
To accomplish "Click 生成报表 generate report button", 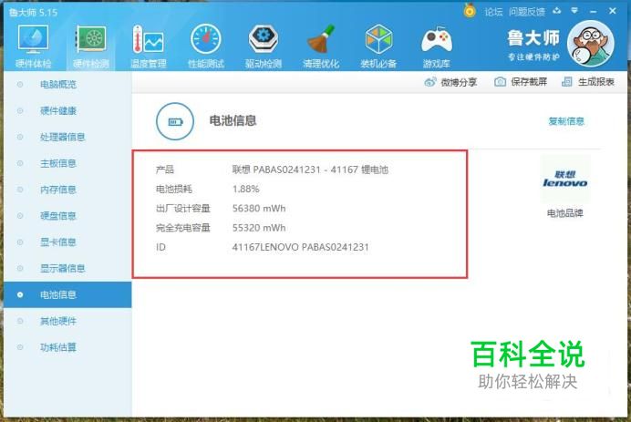I will pos(588,82).
